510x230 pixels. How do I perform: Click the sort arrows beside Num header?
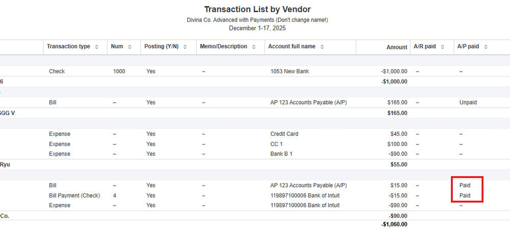point(130,47)
